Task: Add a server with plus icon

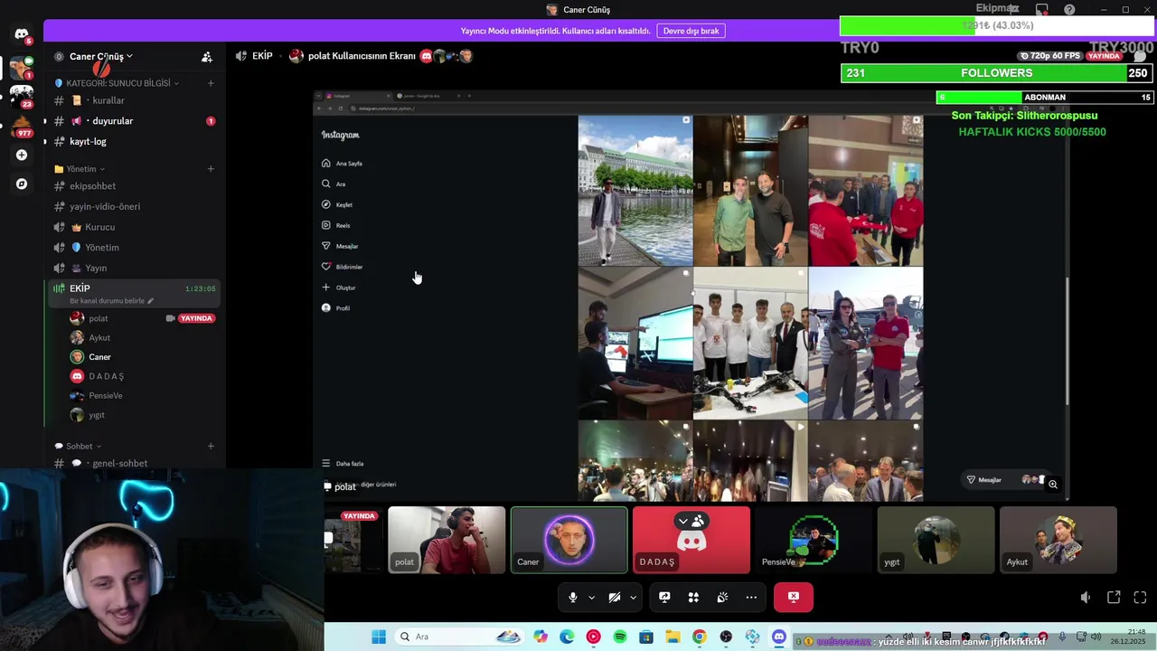Action: click(22, 155)
